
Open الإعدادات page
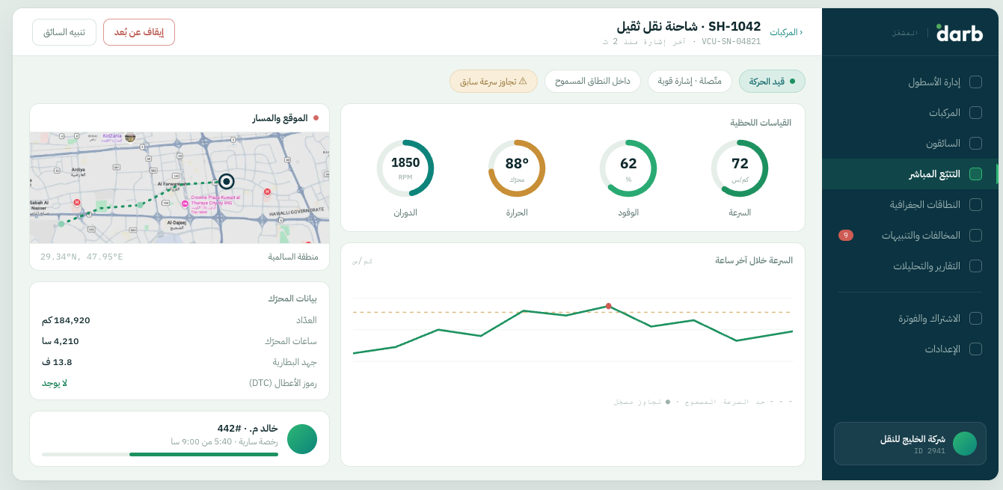(910, 349)
